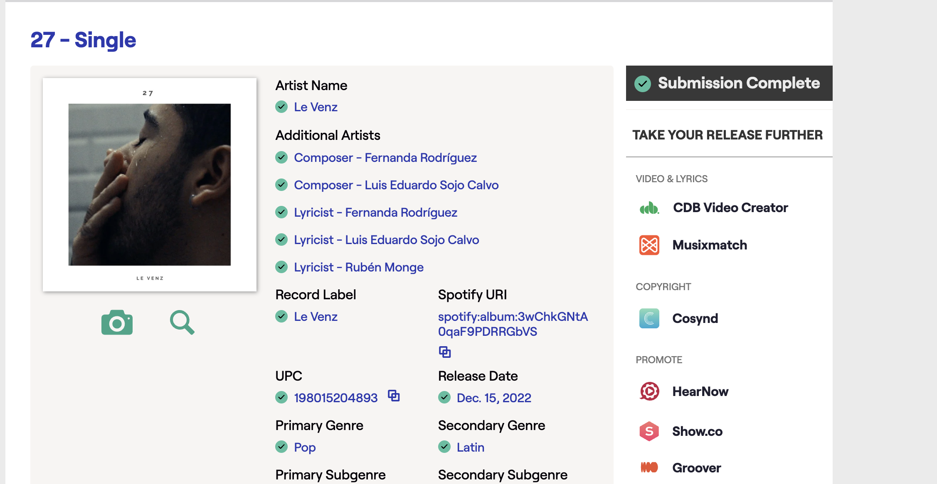Image resolution: width=937 pixels, height=484 pixels.
Task: Click the PROMOTE section label
Action: 659,360
